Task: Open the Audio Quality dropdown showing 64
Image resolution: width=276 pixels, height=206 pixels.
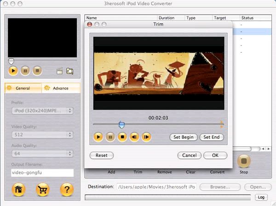Action: pos(42,154)
